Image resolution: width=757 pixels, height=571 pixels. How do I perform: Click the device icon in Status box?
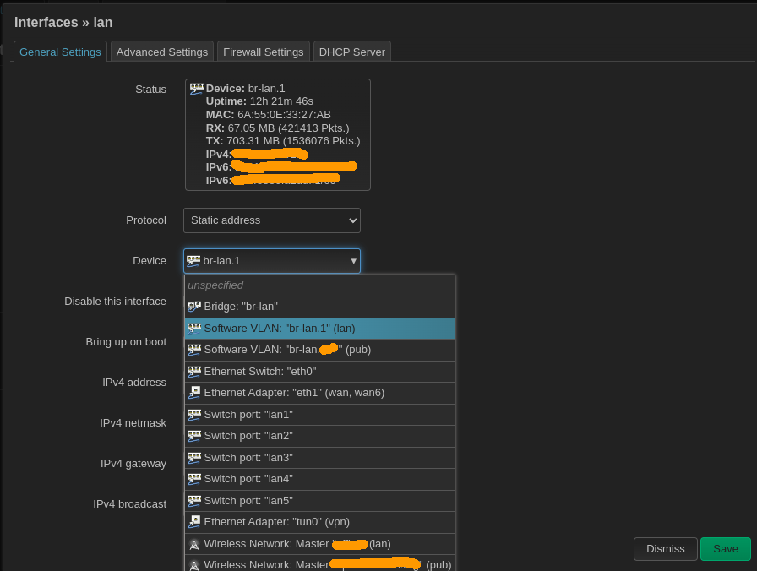(x=196, y=89)
